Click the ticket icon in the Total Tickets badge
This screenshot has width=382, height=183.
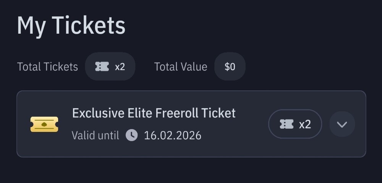coord(102,66)
